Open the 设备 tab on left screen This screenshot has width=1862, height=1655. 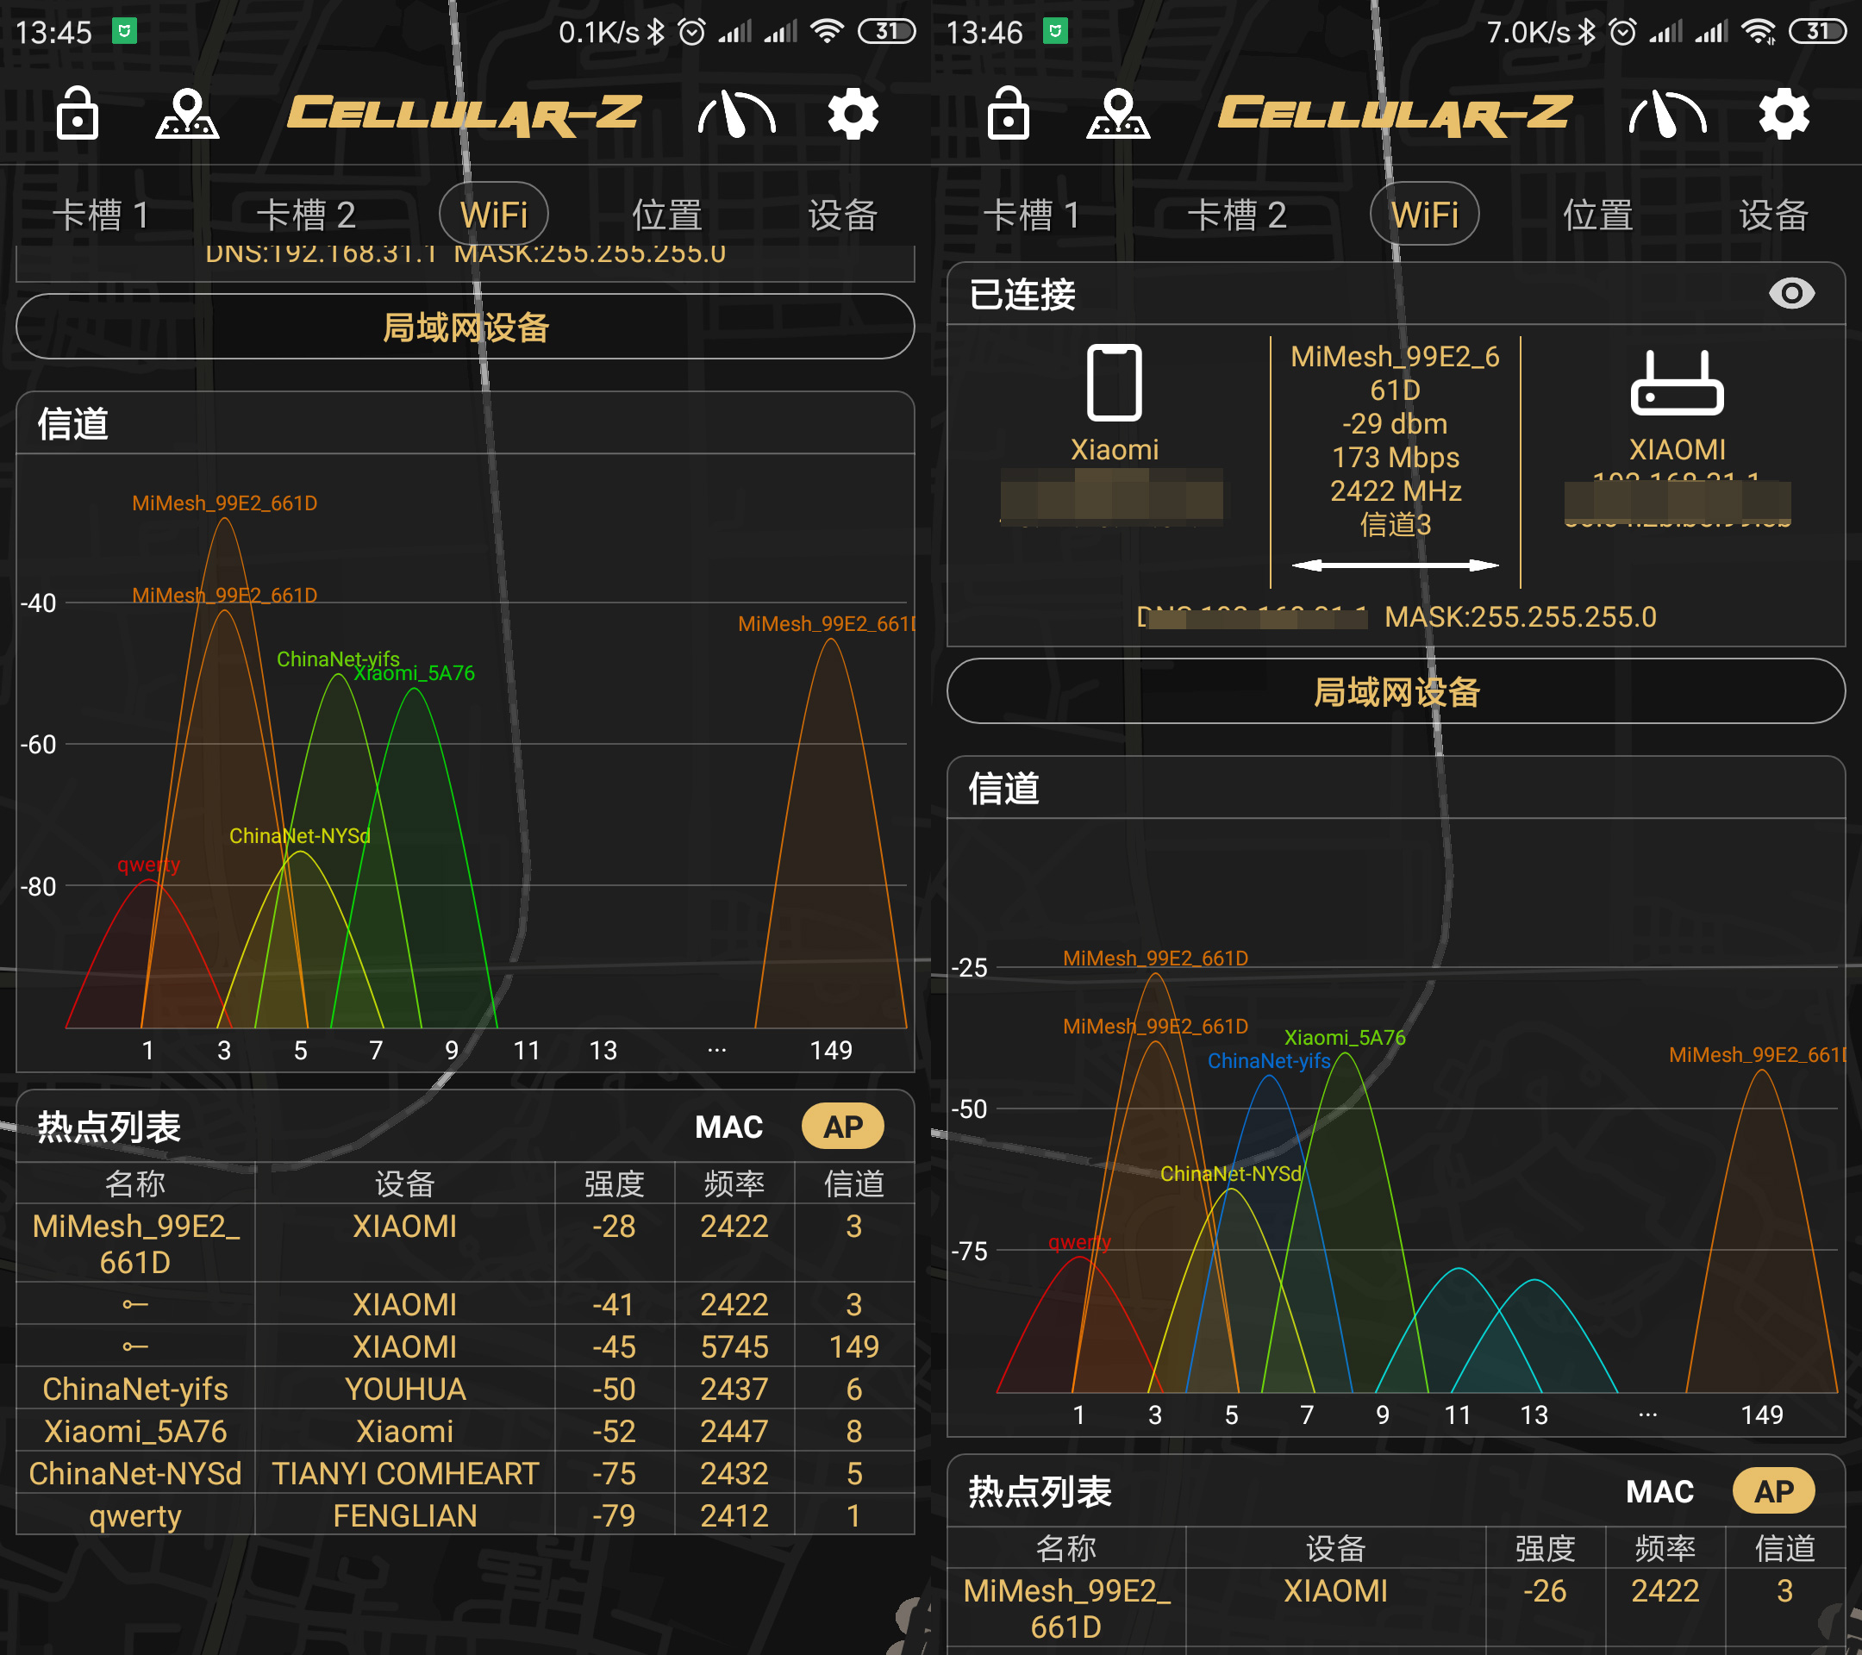click(x=842, y=215)
